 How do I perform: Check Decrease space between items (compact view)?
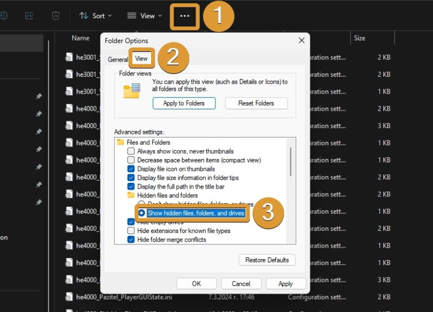point(131,160)
